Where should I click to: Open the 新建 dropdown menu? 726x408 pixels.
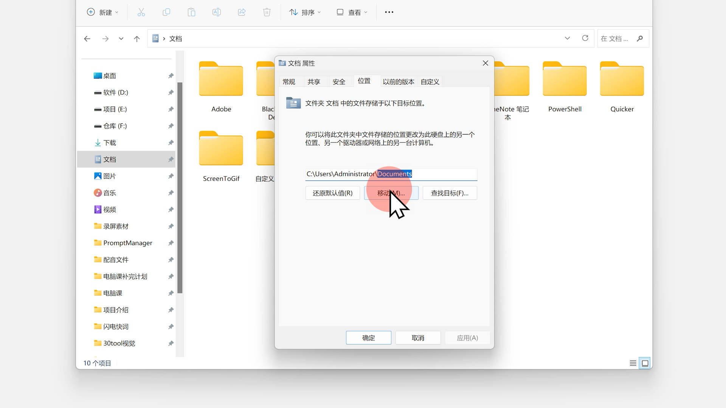[x=103, y=12]
